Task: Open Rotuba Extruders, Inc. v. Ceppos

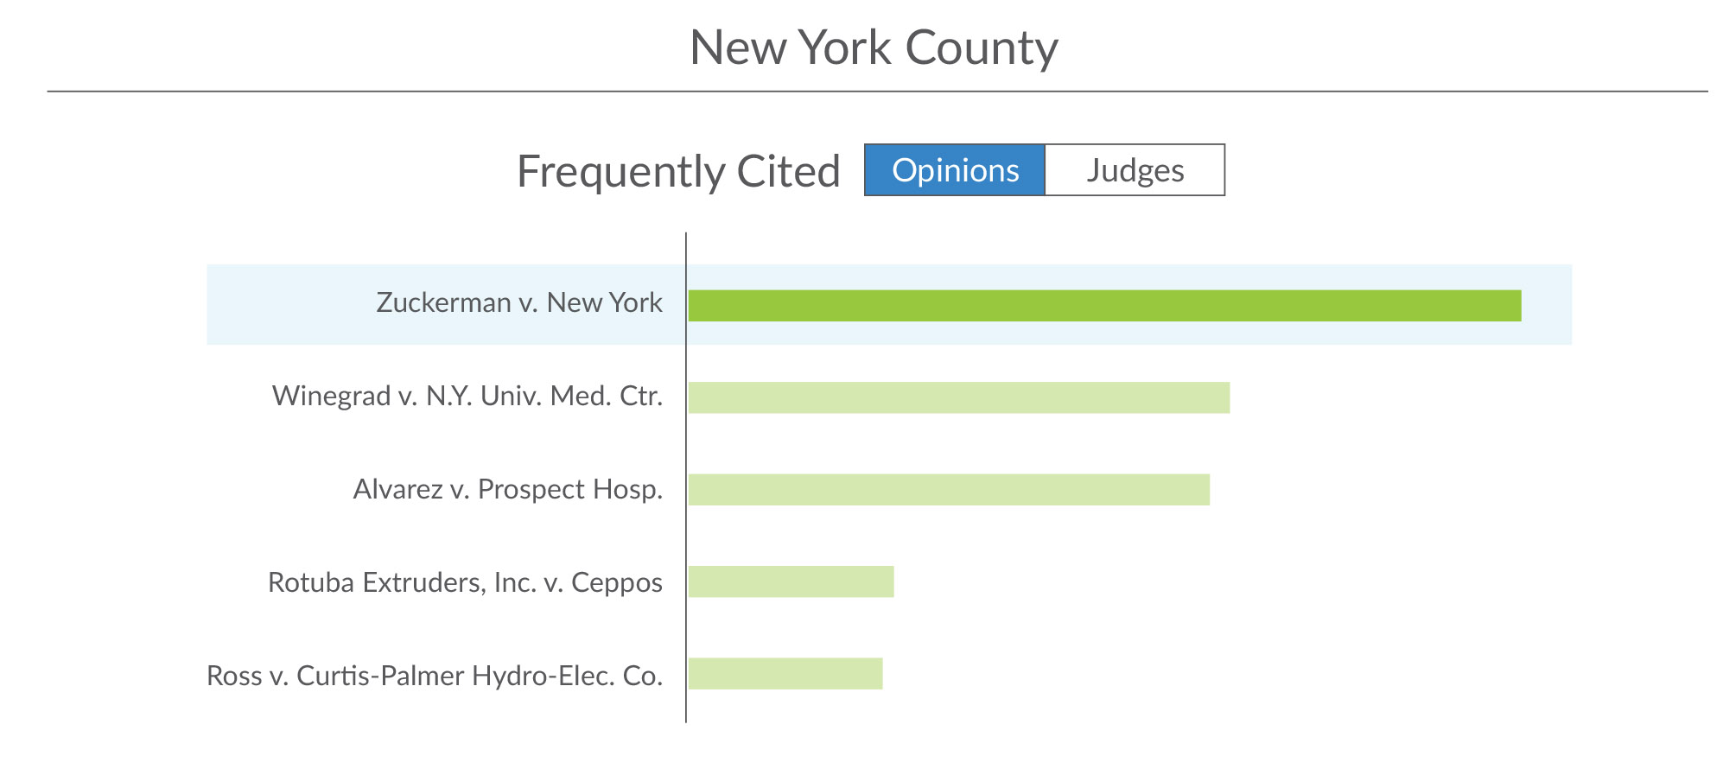Action: 465,583
